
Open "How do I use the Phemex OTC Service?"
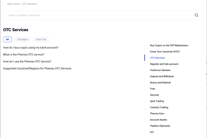27,61
